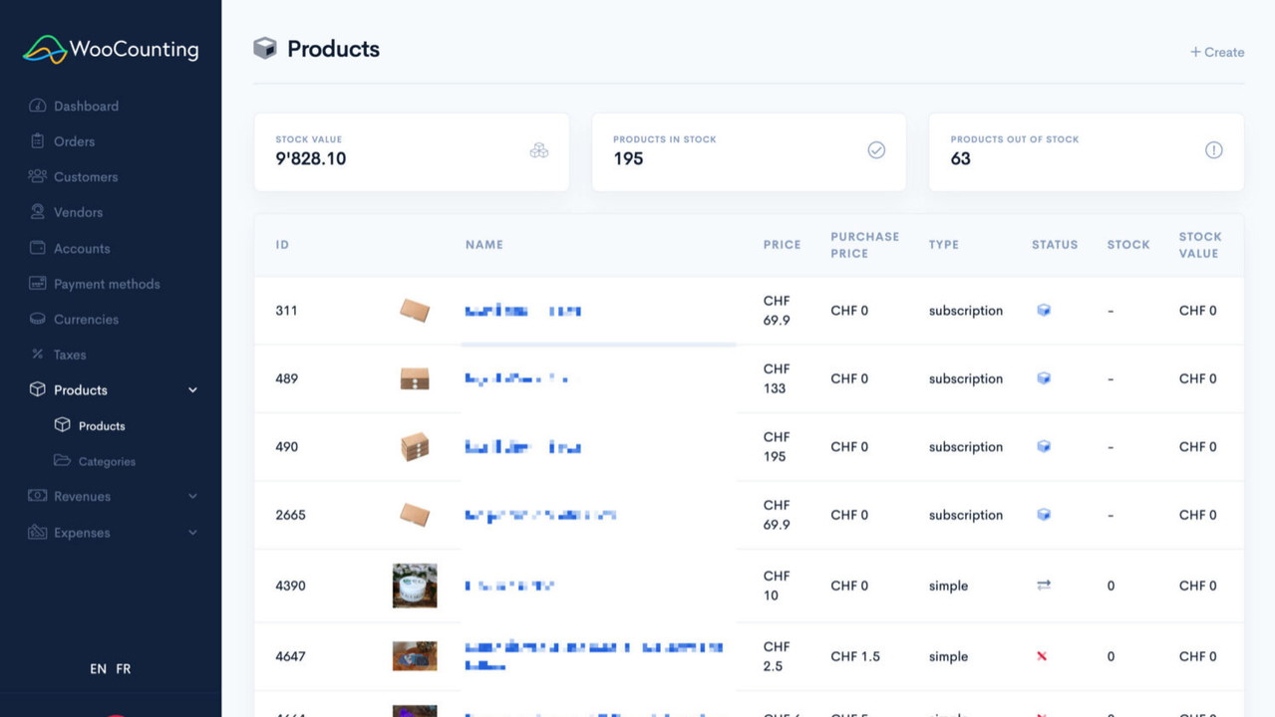Screen dimensions: 1275x717
Task: Collapse the Products sidebar menu chevron
Action: (x=193, y=390)
